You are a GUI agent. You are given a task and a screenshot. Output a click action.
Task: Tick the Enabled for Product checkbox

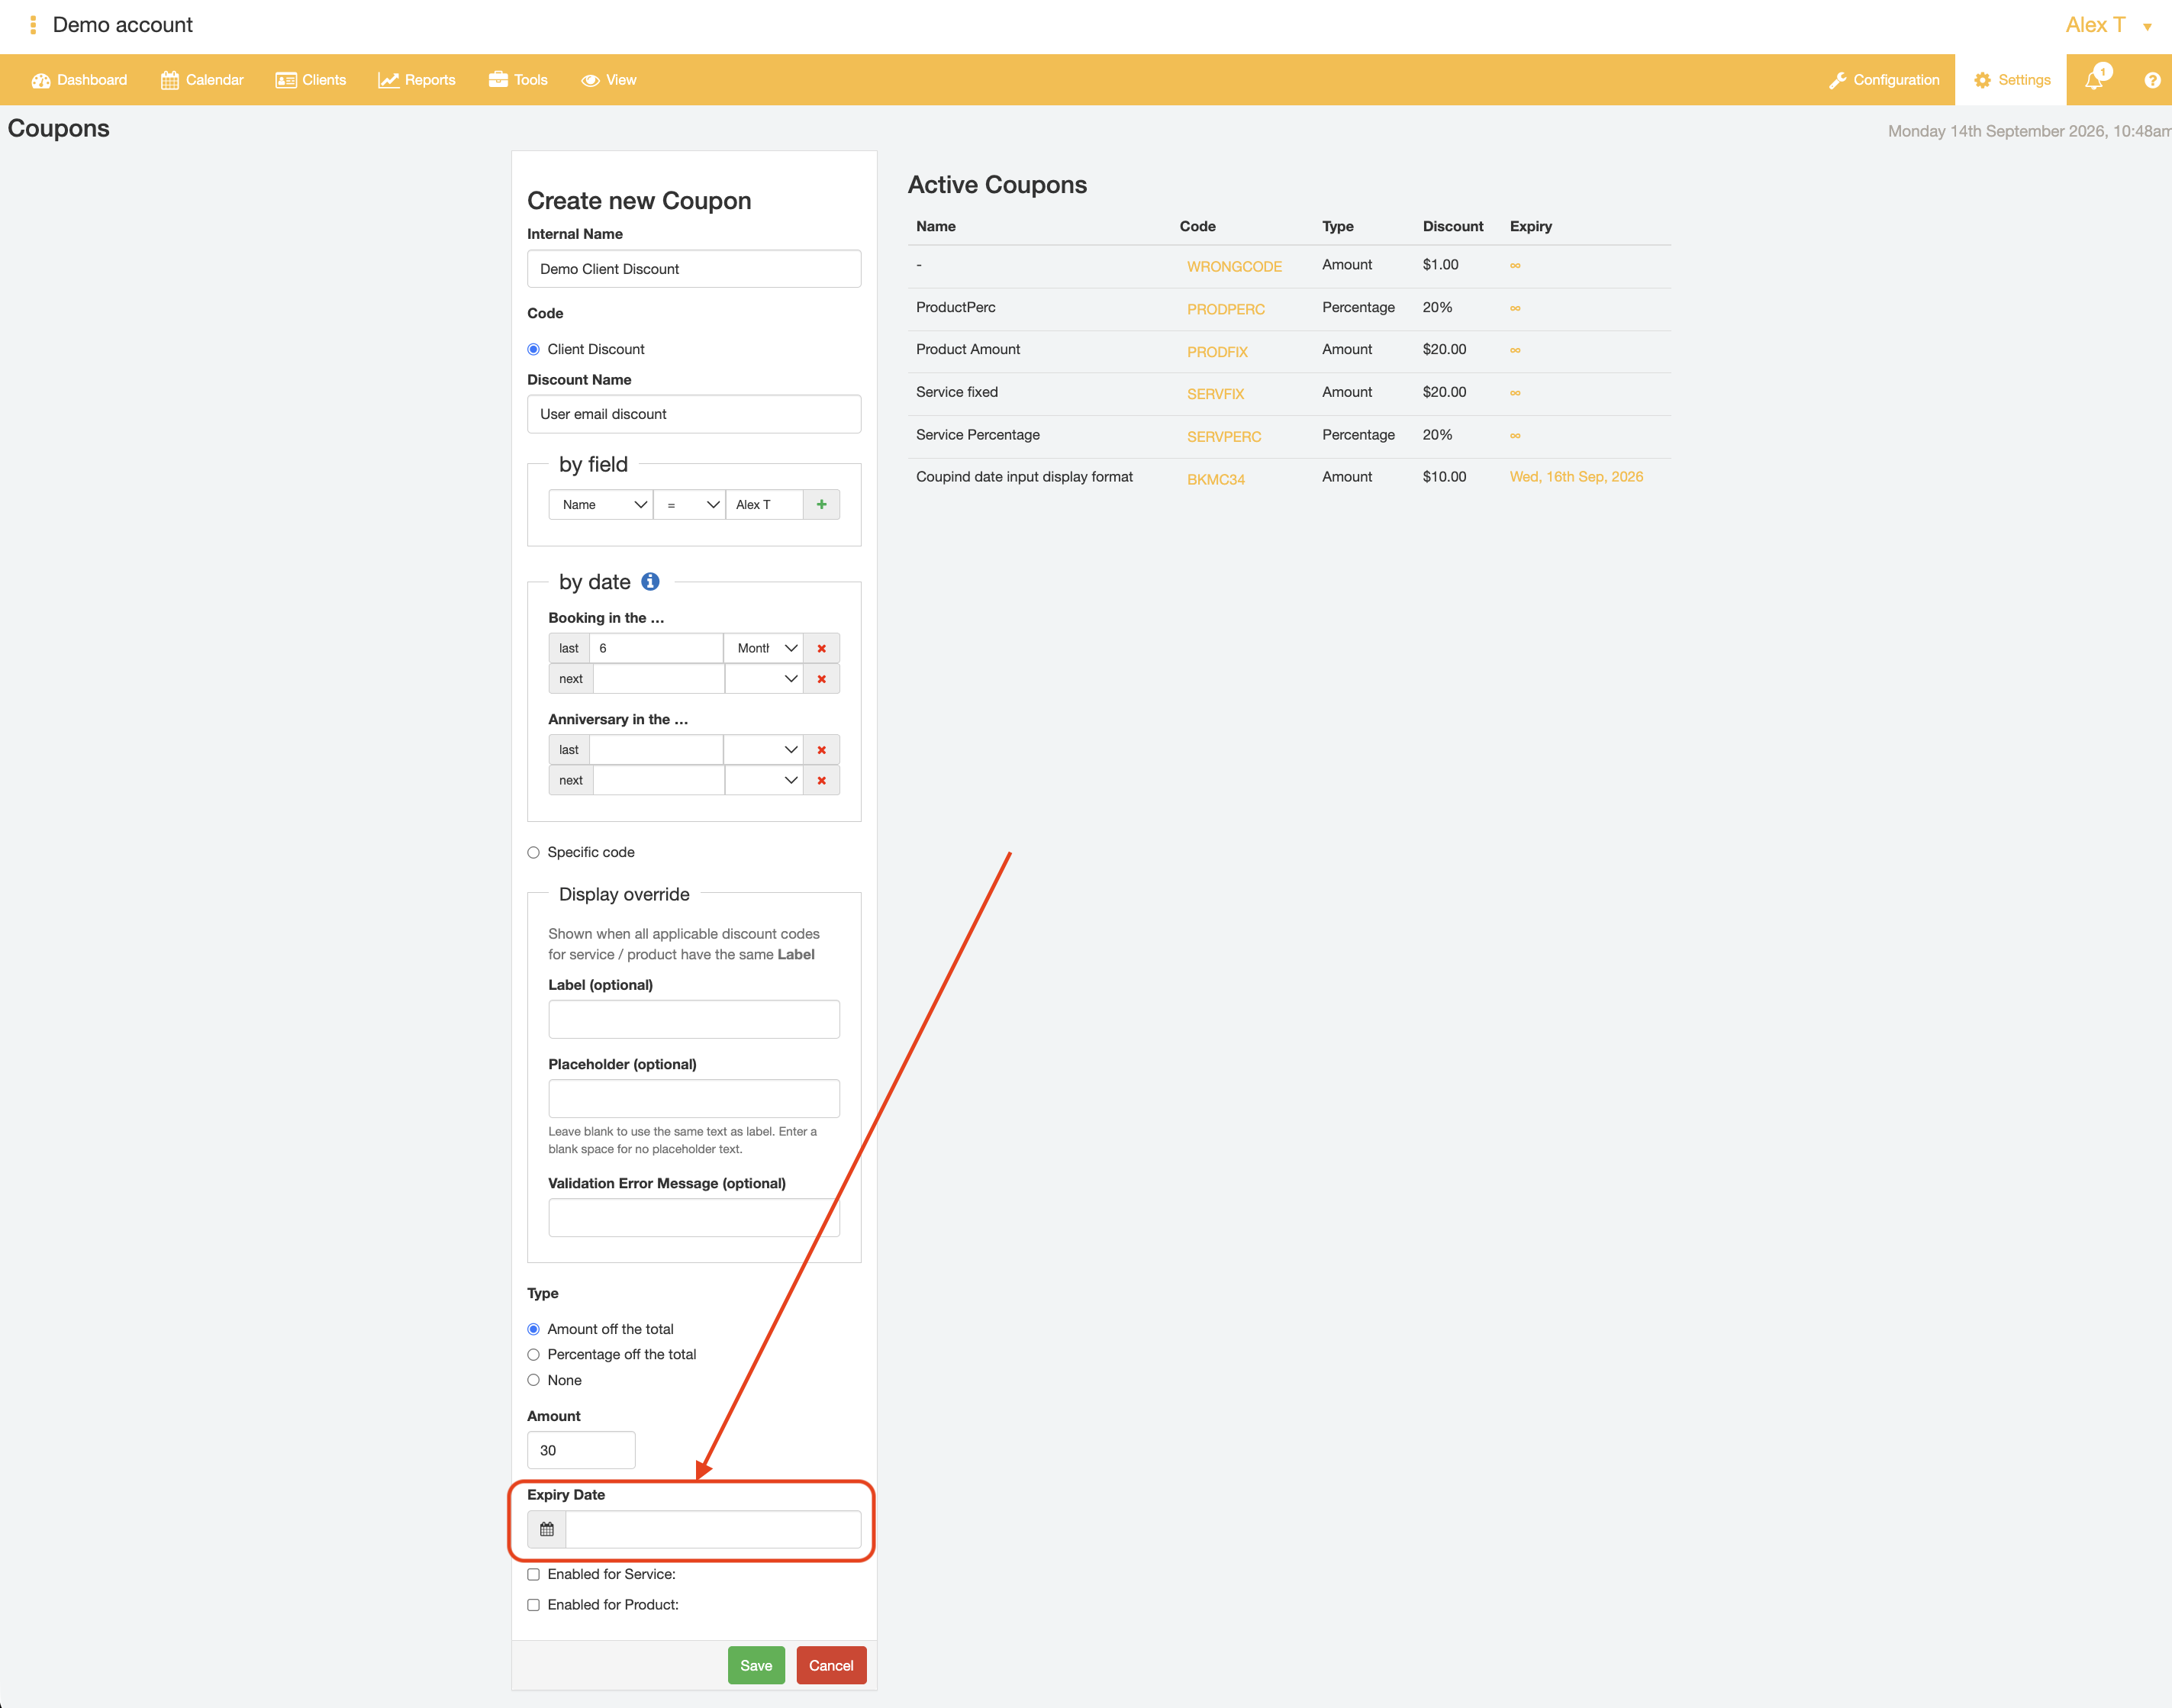(x=533, y=1604)
